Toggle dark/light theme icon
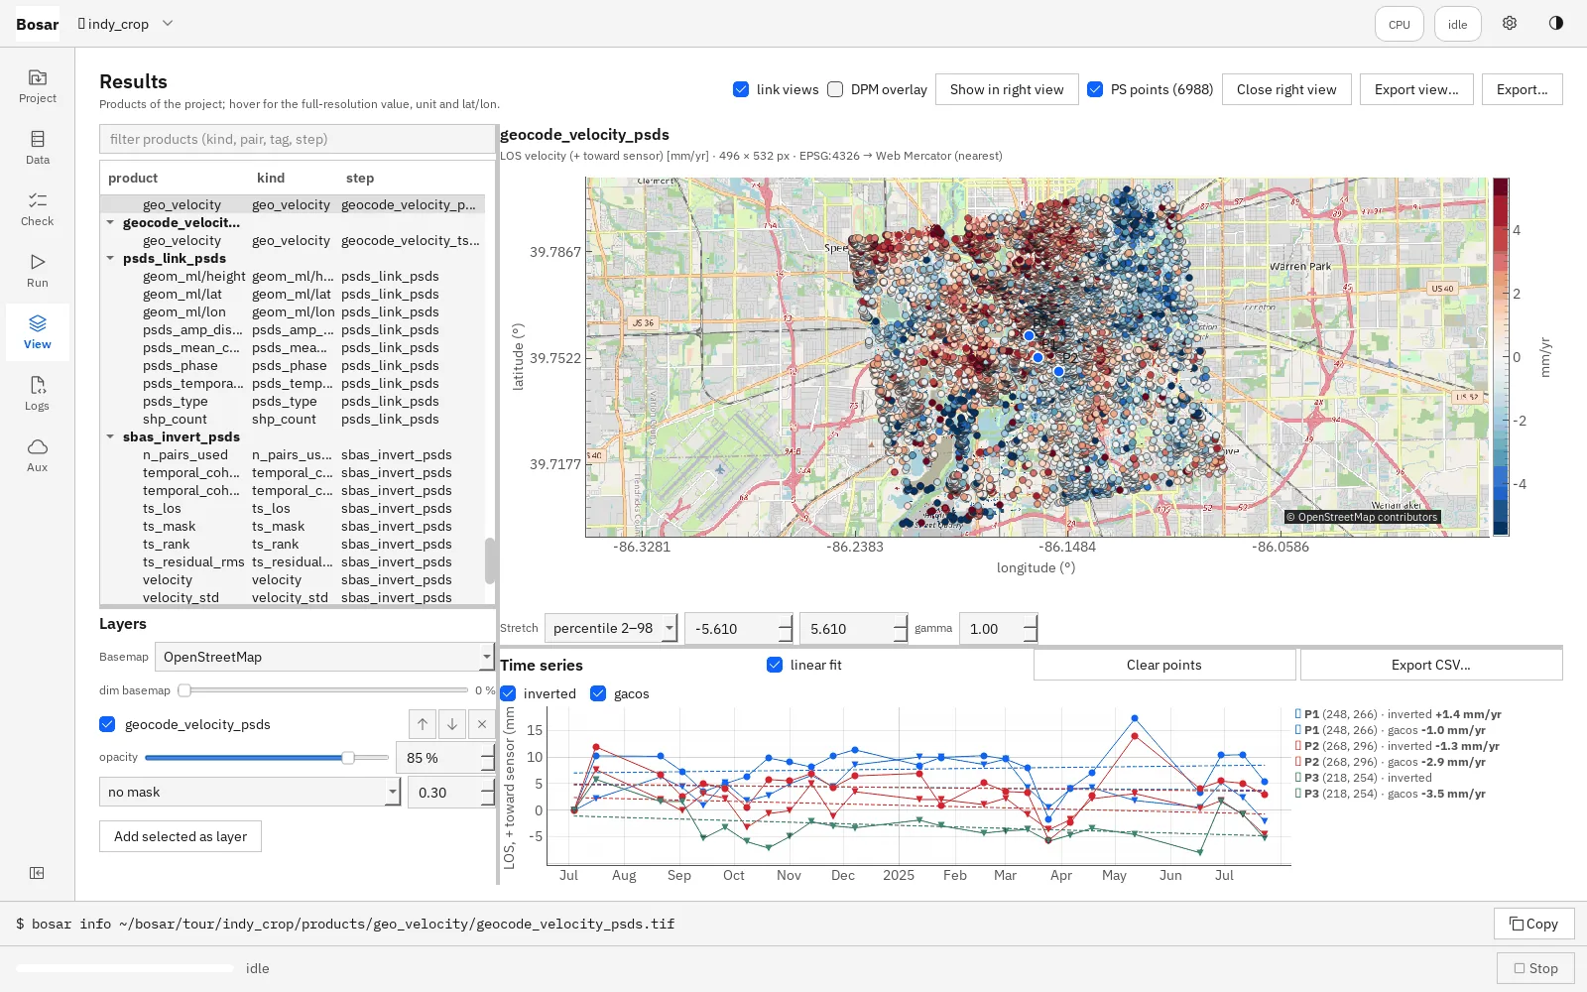This screenshot has height=992, width=1587. pos(1556,24)
